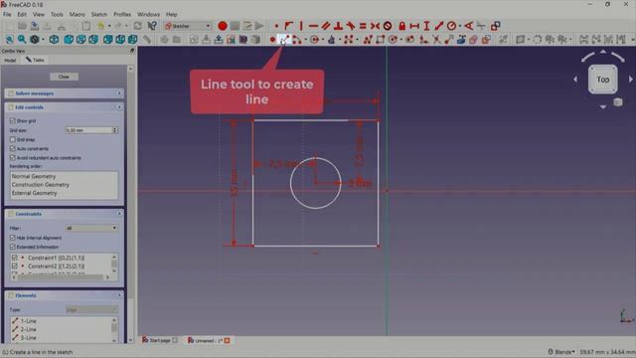Screen dimensions: 636x358
Task: Select the Create arc tool
Action: point(297,40)
